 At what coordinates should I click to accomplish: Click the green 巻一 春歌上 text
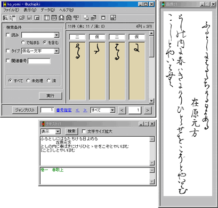click(x=52, y=170)
